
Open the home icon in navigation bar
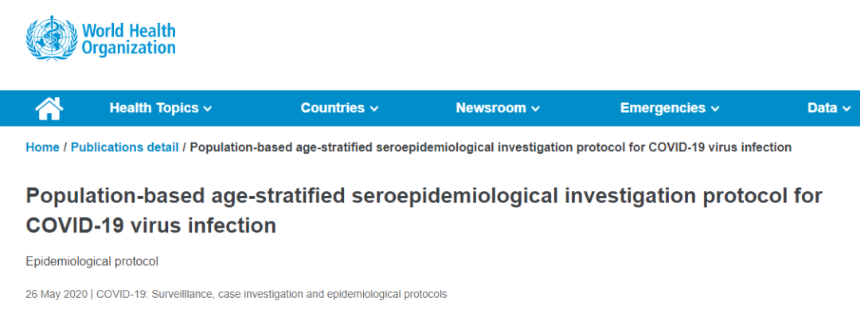(x=49, y=108)
